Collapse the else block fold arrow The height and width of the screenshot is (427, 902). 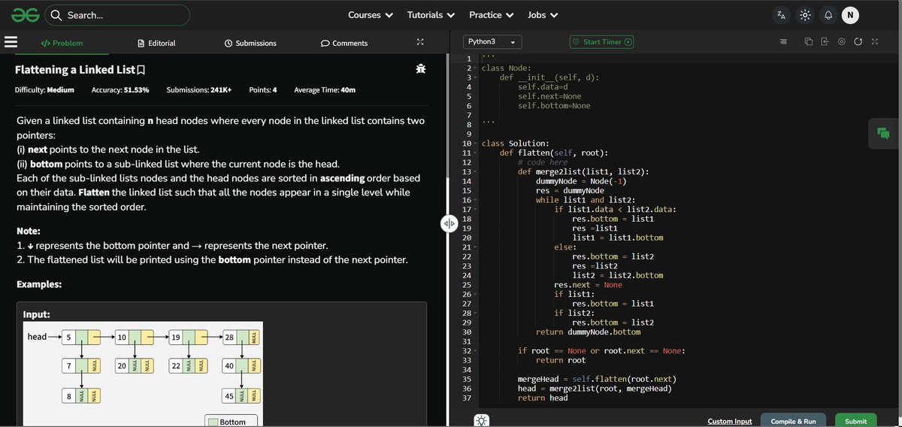coord(476,247)
